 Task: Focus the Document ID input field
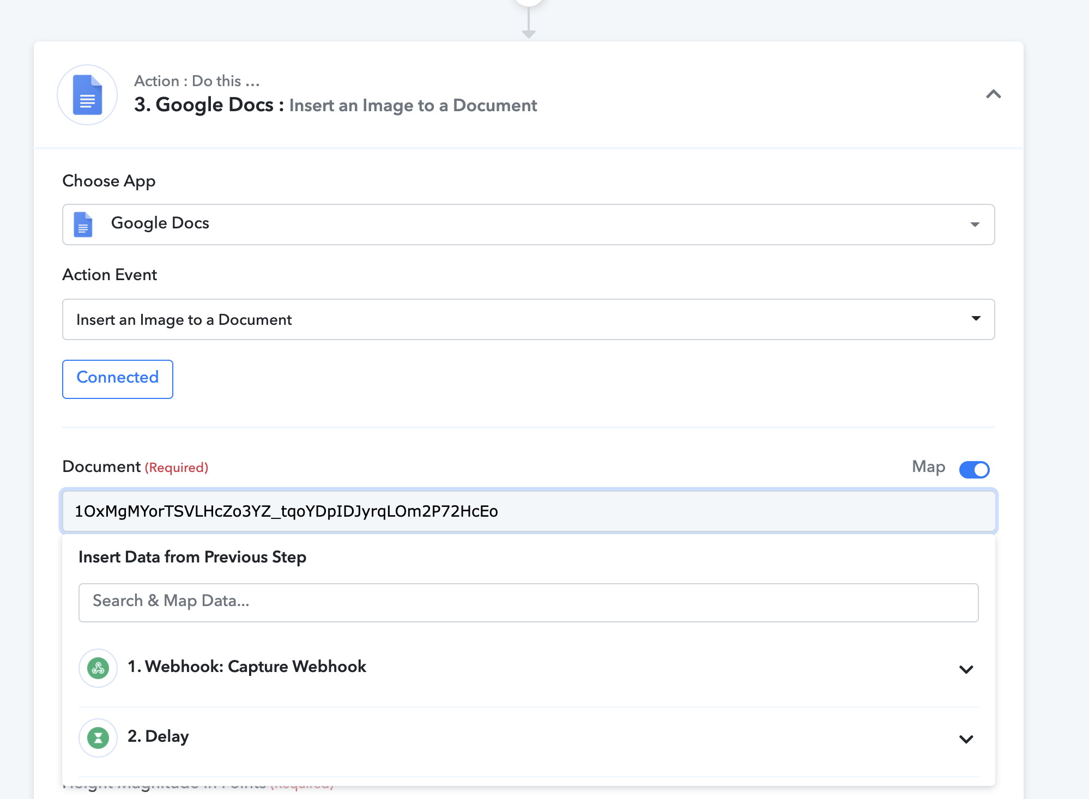[528, 511]
